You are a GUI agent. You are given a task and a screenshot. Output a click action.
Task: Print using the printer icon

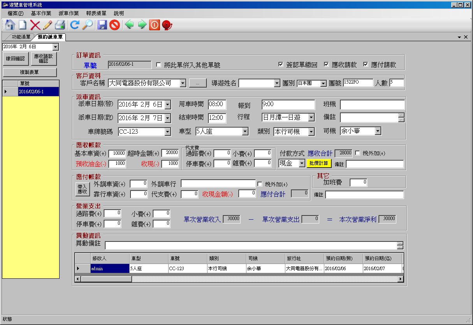(60, 25)
